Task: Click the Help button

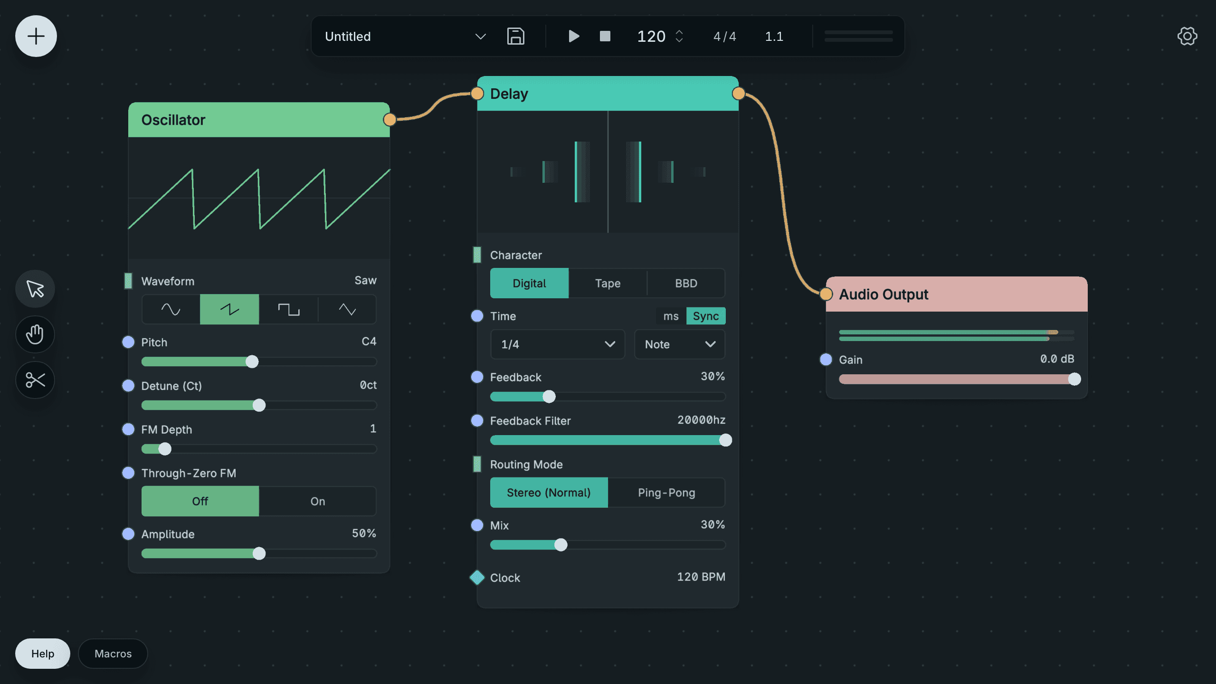Action: tap(43, 654)
